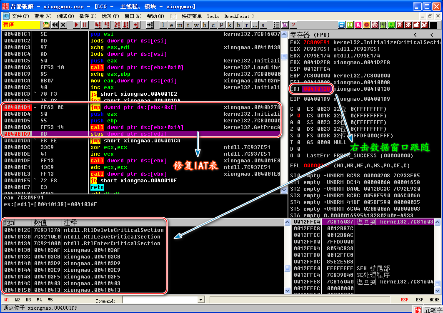Open the Run trace '...' button
This screenshot has height=313, width=443.
pos(255,25)
